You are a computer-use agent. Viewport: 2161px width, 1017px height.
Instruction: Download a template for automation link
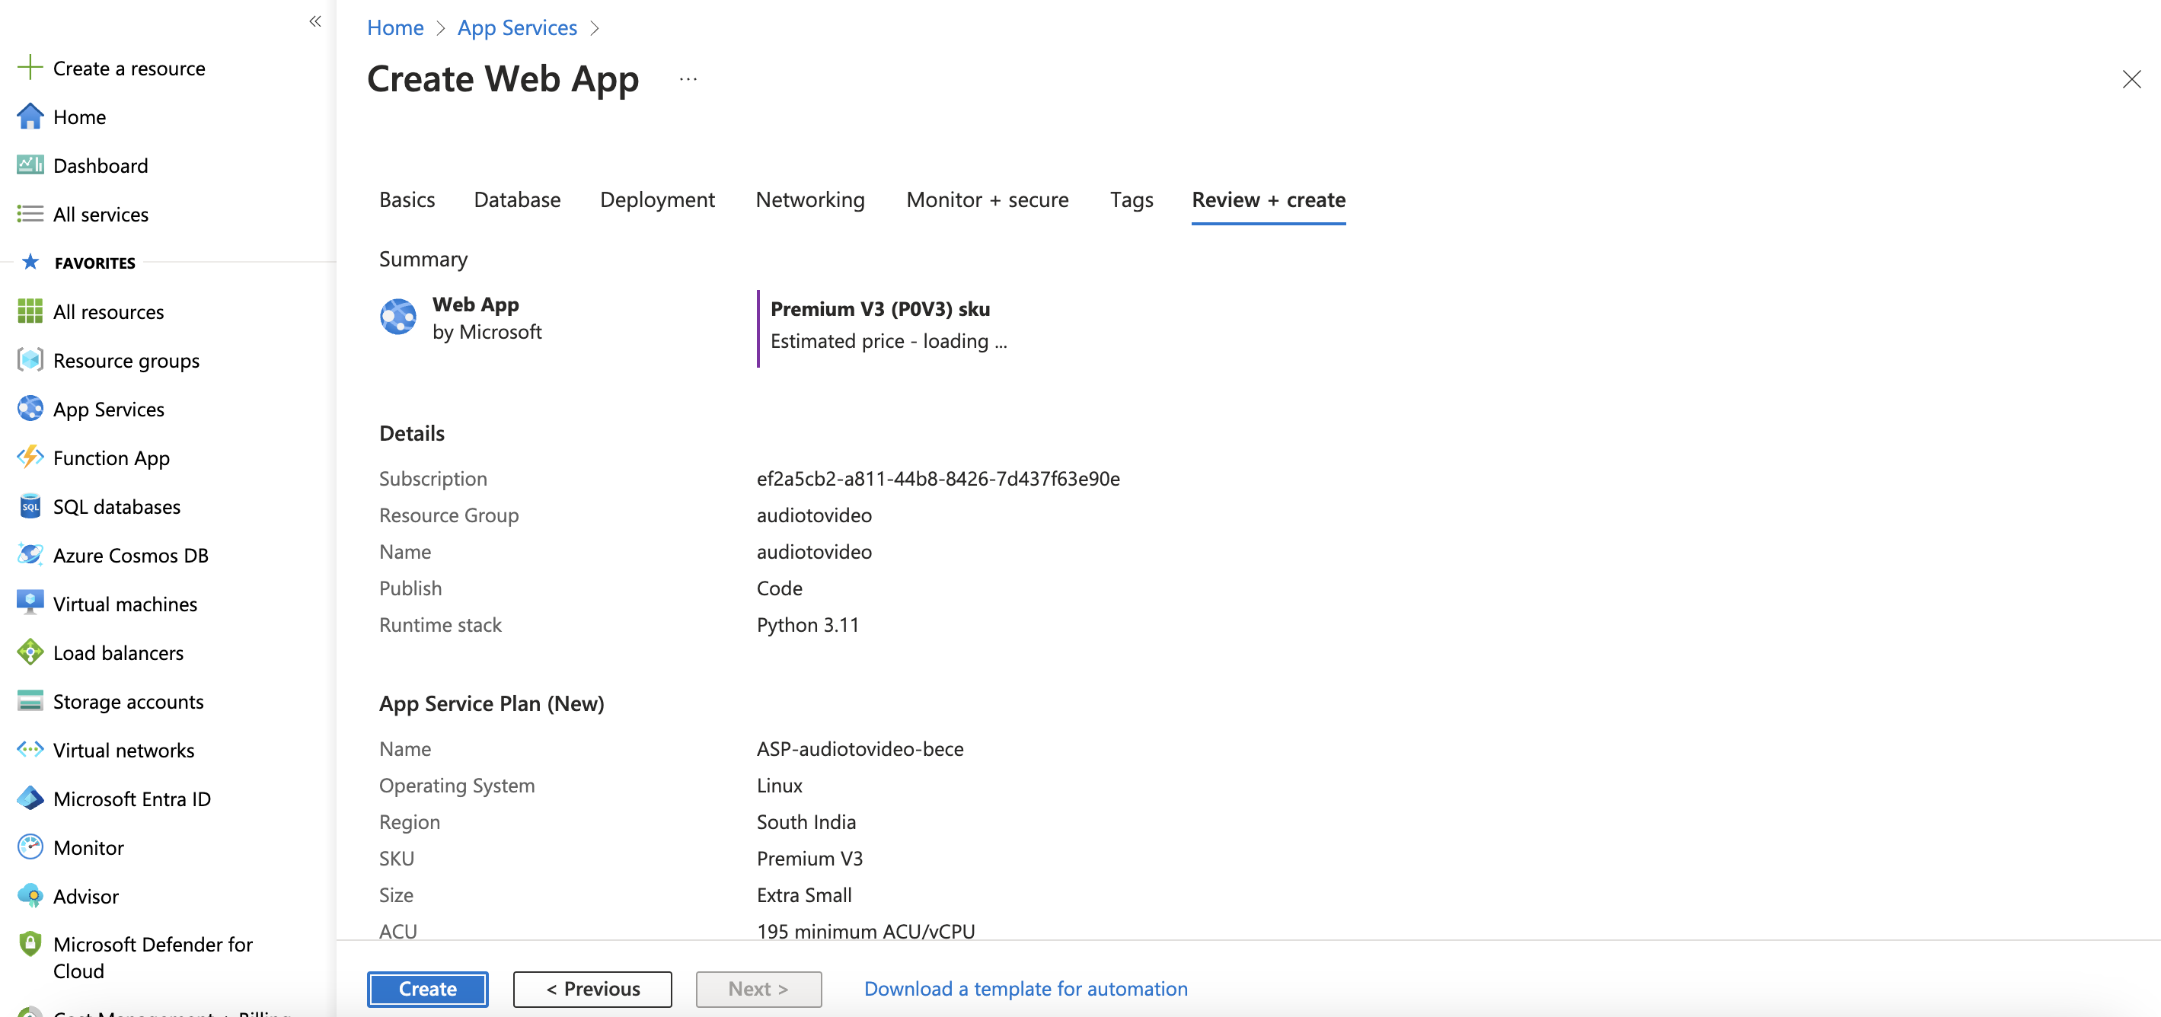(1025, 989)
